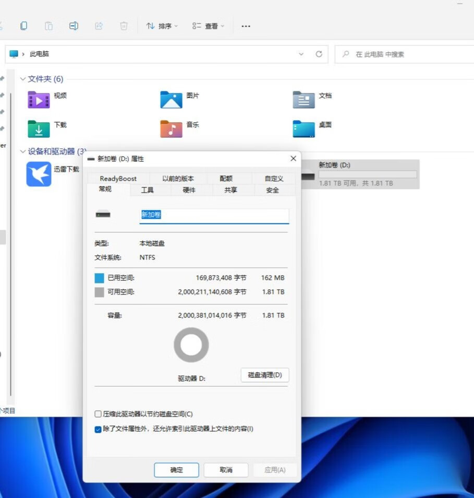Expand the 排序 (Sort) dropdown
This screenshot has width=474, height=498.
[162, 26]
